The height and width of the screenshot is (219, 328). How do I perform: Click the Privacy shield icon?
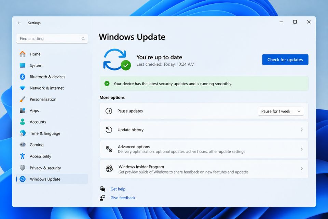point(23,168)
